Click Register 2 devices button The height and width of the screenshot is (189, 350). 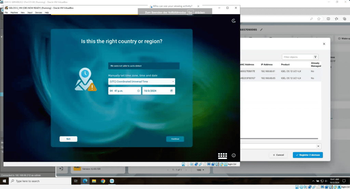[x=308, y=155]
